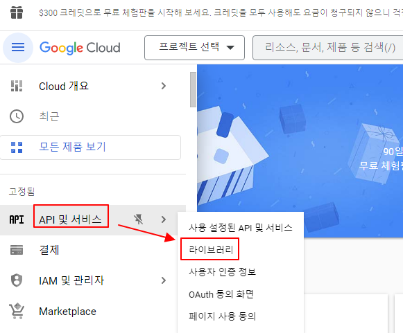Open the 프로젝트 선택 project dropdown
Screen dimensions: 403x333
click(194, 48)
